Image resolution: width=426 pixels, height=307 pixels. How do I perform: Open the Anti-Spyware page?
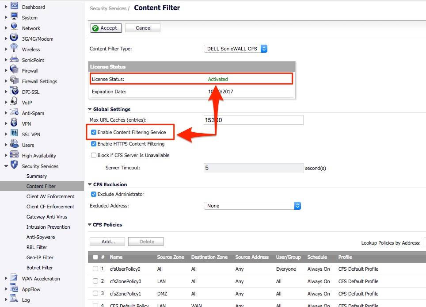click(x=41, y=237)
